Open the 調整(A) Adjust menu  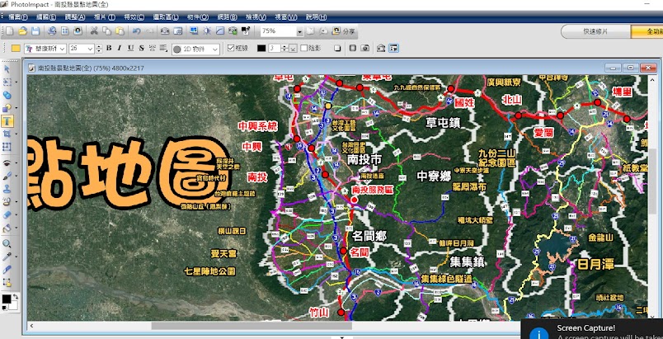click(x=75, y=17)
